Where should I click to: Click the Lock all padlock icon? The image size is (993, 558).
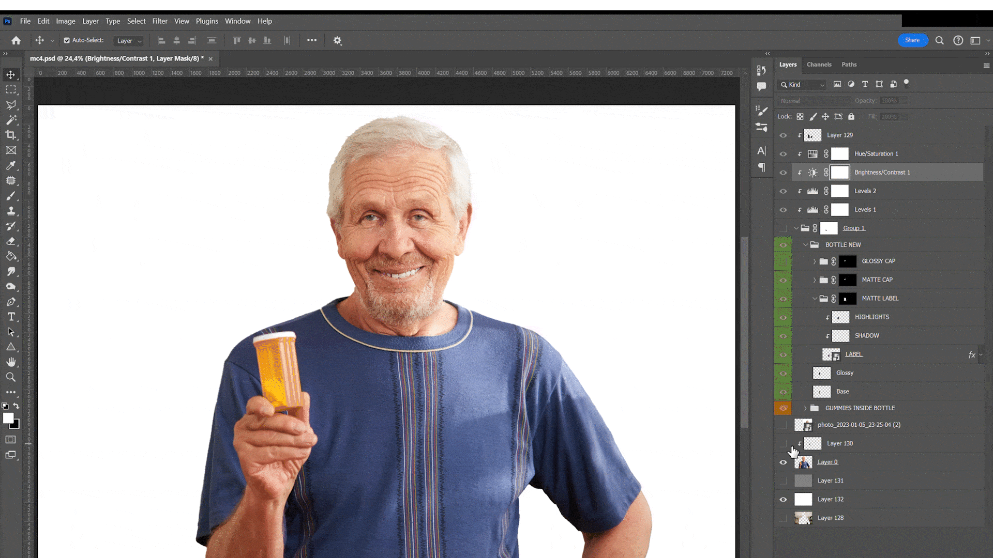(851, 117)
